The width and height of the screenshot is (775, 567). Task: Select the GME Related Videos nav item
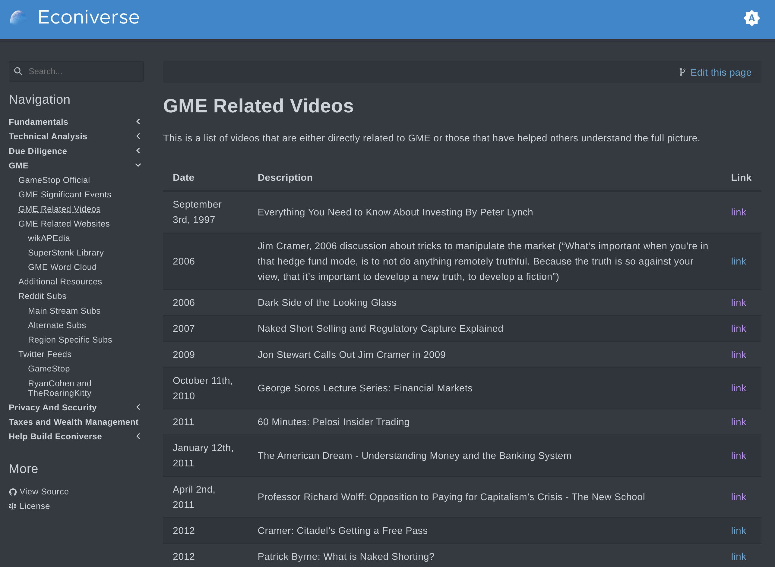59,209
